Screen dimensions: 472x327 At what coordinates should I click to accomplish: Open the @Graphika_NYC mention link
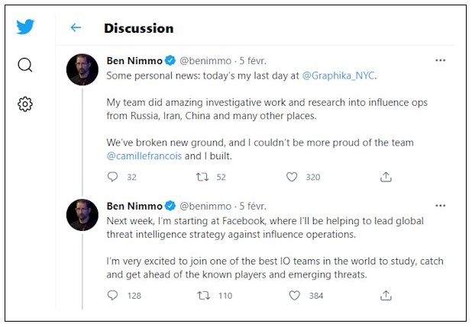[x=338, y=75]
